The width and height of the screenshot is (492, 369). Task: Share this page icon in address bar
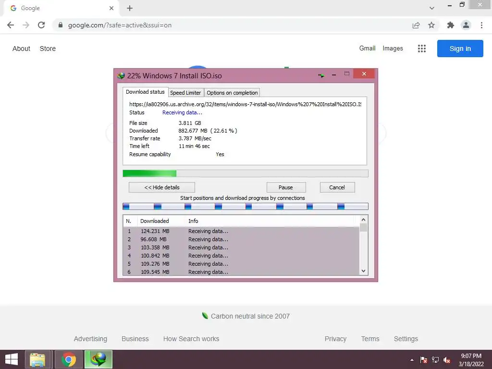[x=416, y=25]
